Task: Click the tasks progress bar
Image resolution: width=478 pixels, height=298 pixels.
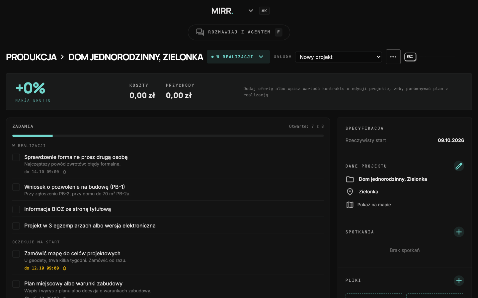Action: pos(168,136)
